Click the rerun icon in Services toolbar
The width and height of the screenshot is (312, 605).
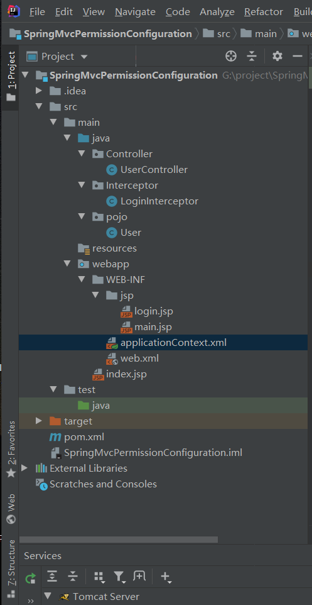(x=30, y=577)
